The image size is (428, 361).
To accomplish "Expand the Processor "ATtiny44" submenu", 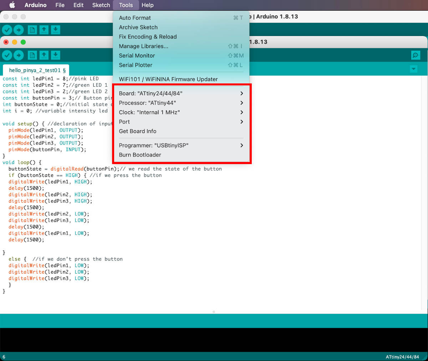I will click(181, 103).
